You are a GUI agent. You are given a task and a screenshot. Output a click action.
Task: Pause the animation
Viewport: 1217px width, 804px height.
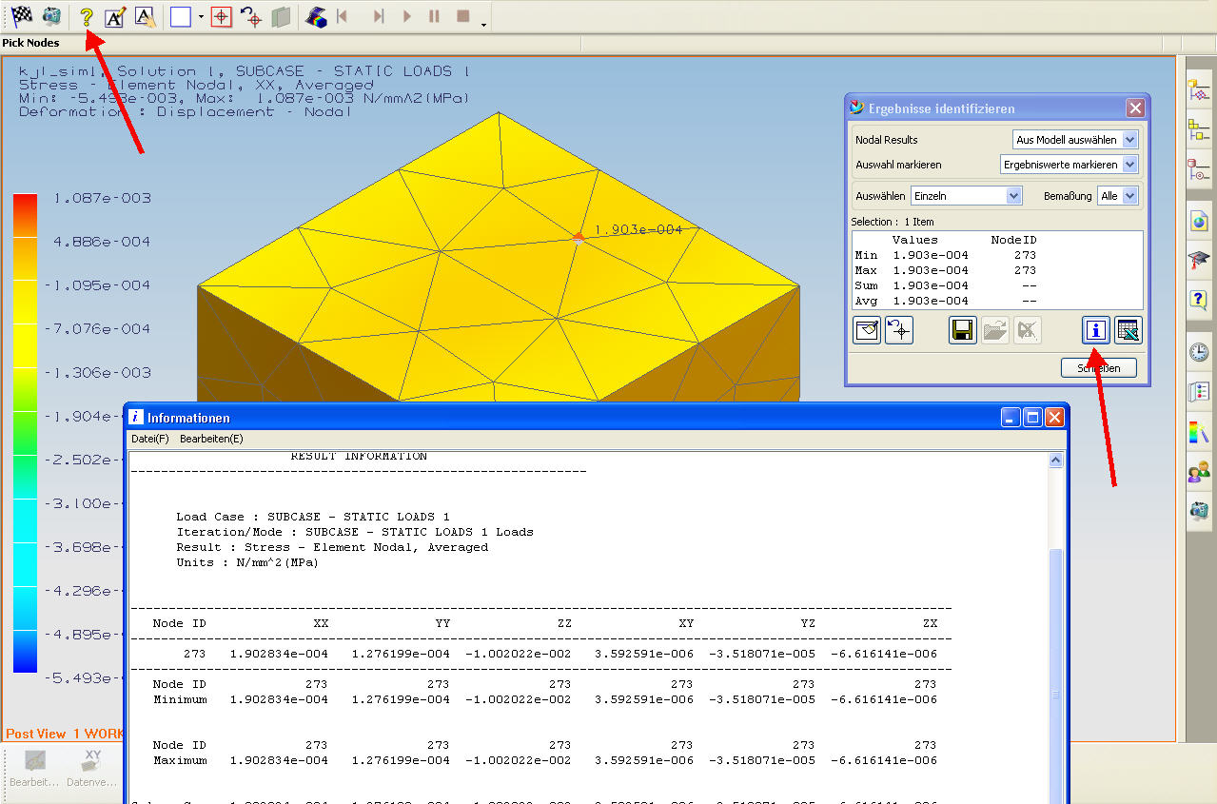point(435,16)
